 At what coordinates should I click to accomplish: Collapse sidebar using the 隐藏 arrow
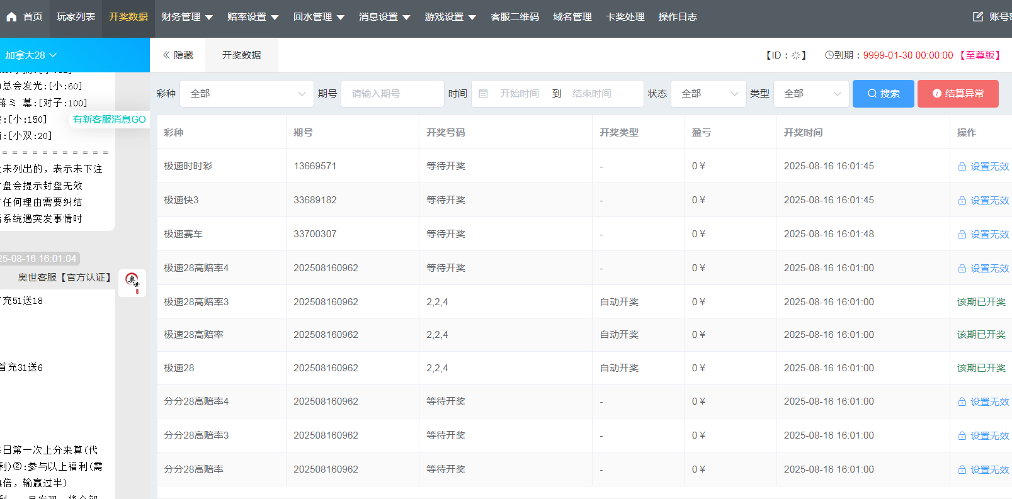pos(178,55)
